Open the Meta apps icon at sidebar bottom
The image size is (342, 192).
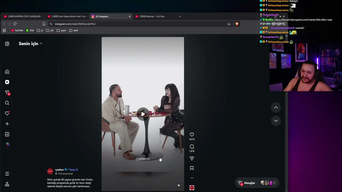point(7,185)
